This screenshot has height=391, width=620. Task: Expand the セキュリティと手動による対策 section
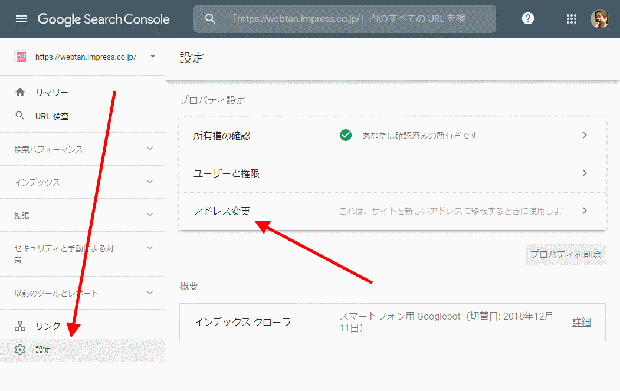[150, 248]
